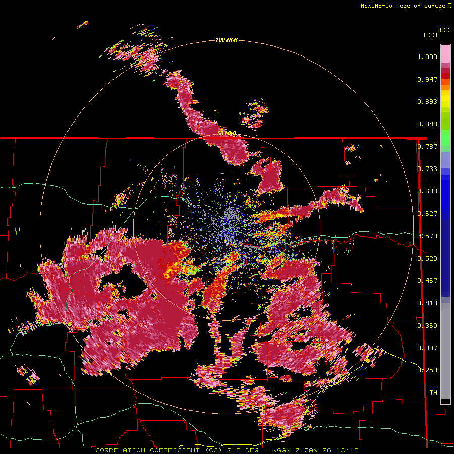Viewport: 454px width, 454px height.
Task: Click the TH threshold label on legend
Action: coord(433,393)
